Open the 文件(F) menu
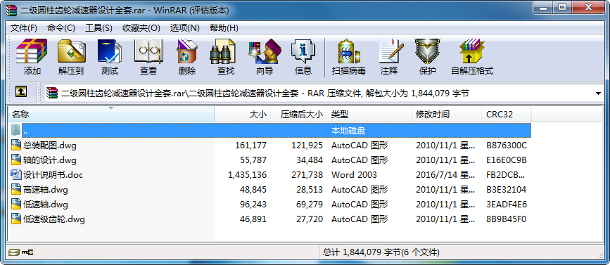Screen dimensions: 610x265 (x=24, y=28)
